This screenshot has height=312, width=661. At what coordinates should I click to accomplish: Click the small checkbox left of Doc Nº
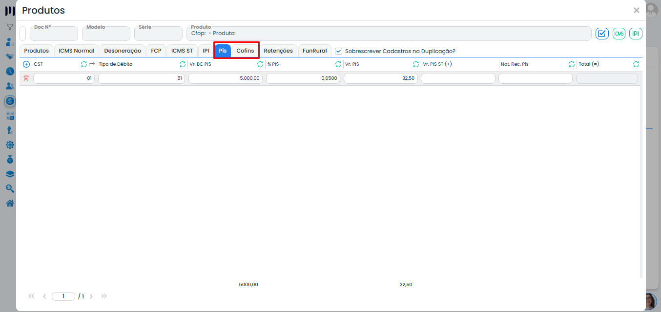(x=22, y=34)
